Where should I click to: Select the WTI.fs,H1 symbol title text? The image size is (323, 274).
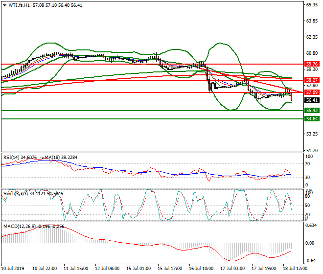tap(19, 5)
